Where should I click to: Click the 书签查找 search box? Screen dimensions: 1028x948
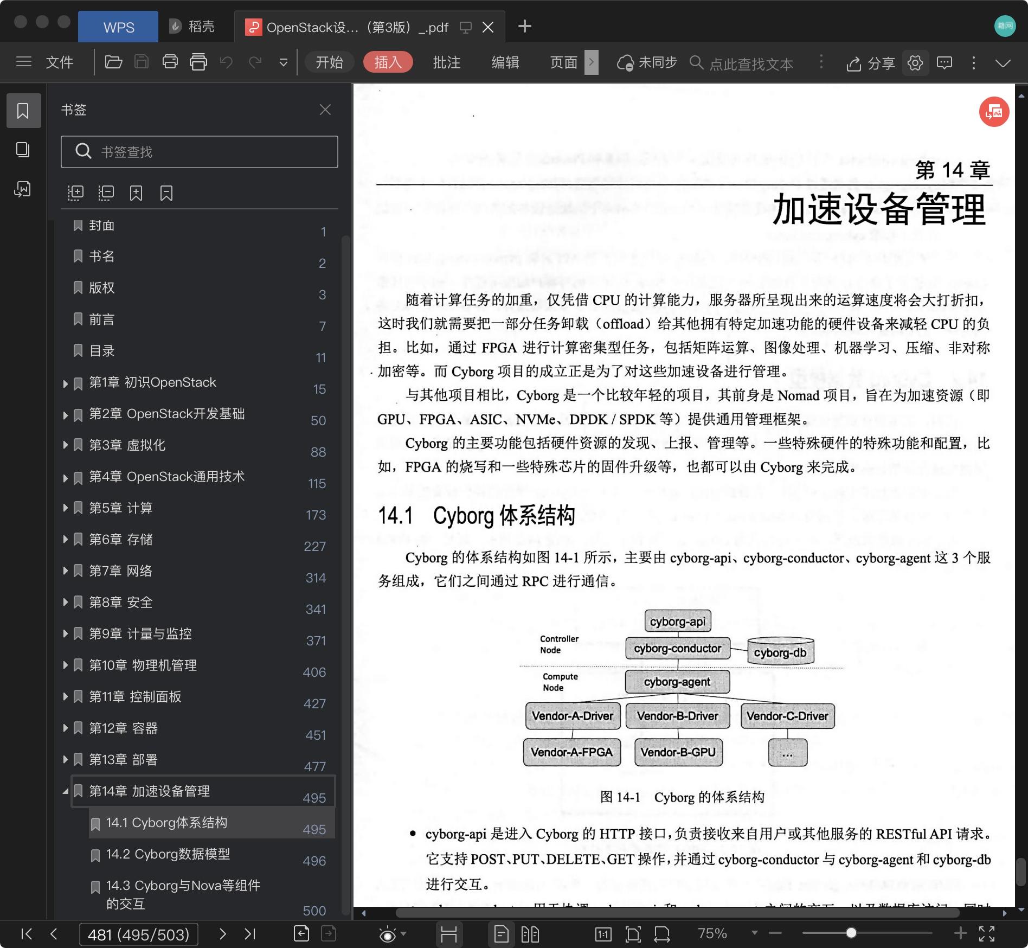point(200,152)
